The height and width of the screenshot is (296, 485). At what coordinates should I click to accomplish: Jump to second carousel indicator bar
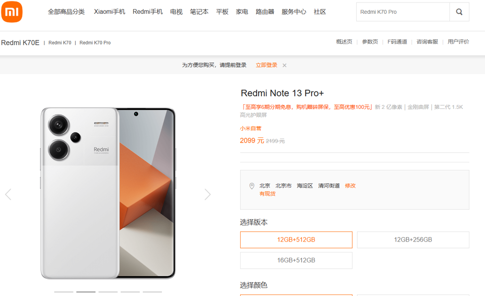pyautogui.click(x=86, y=292)
